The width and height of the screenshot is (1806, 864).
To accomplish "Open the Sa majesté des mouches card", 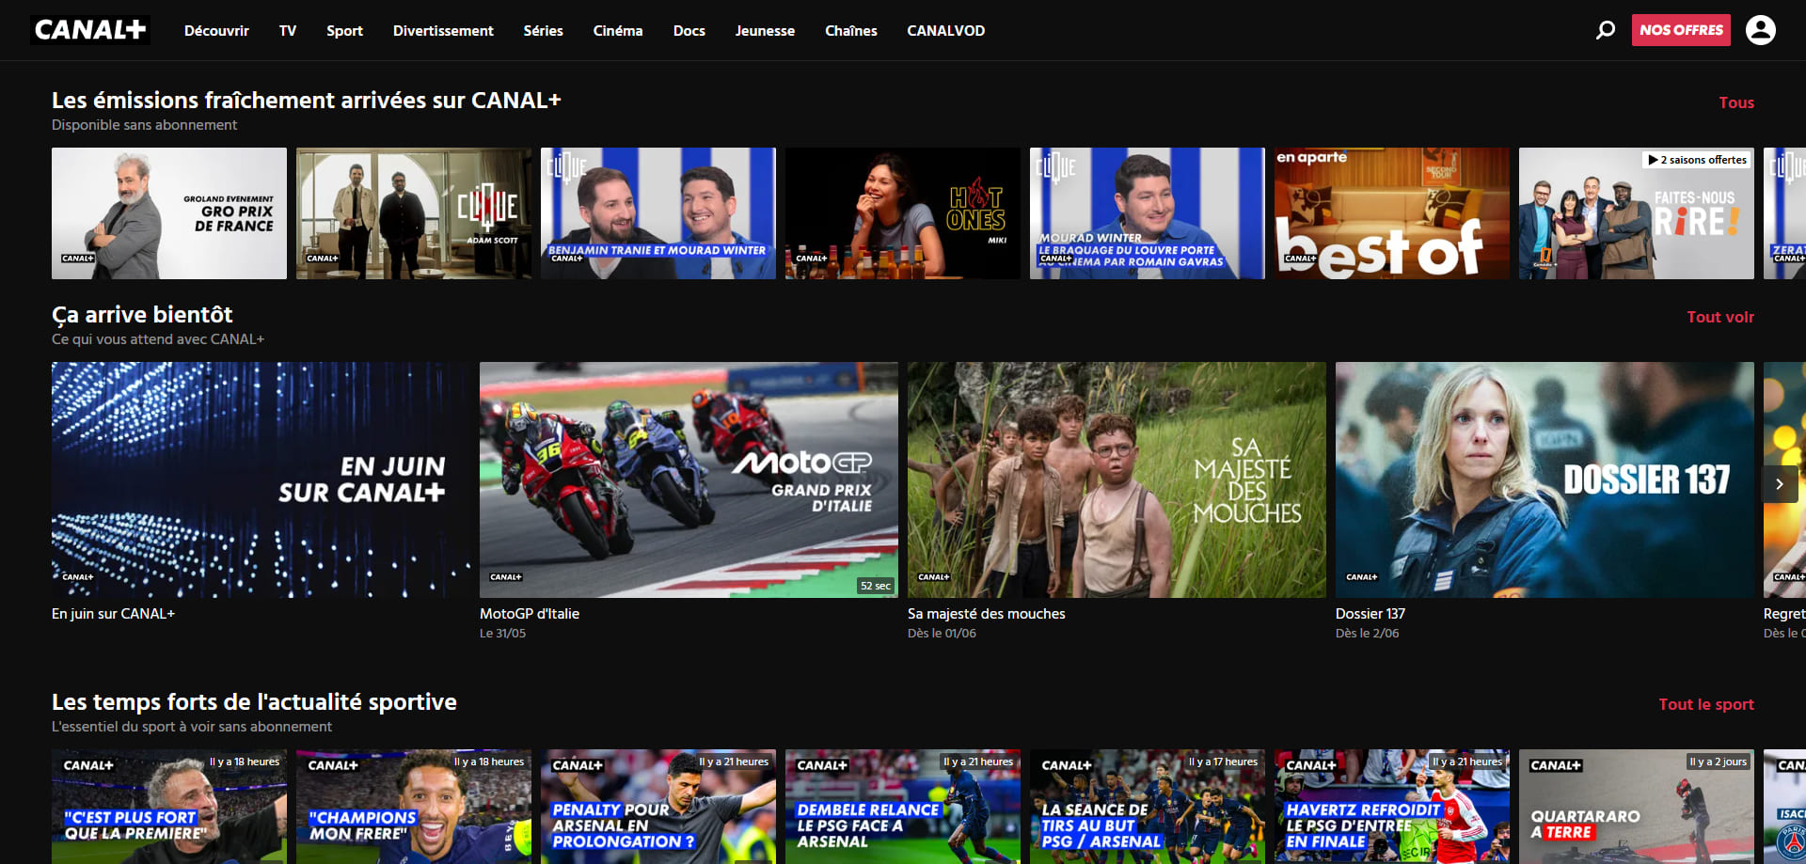I will (1117, 480).
